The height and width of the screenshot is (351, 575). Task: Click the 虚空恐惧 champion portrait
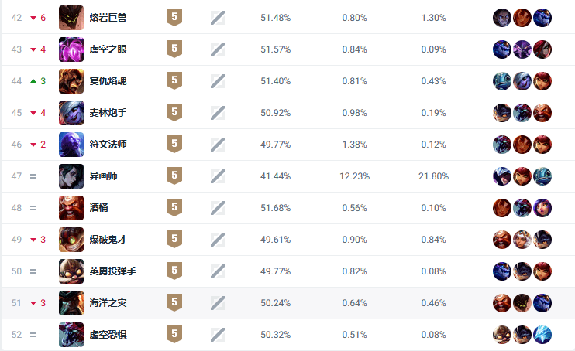71,335
